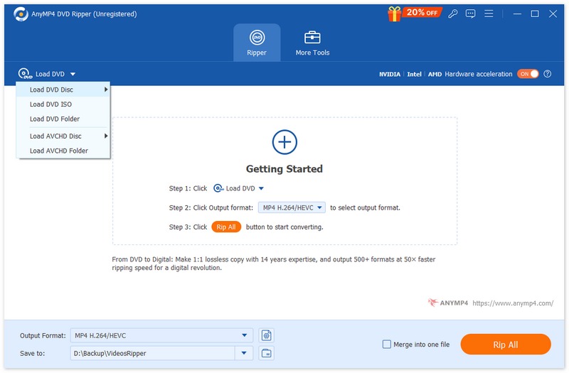Visit the anymp4.com website link
This screenshot has width=569, height=373.
tap(513, 303)
